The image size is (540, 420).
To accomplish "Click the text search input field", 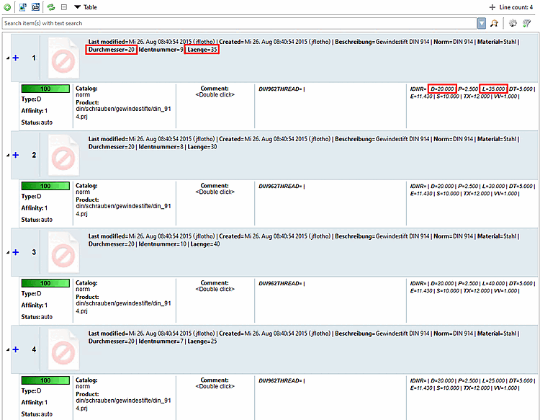I will (239, 23).
